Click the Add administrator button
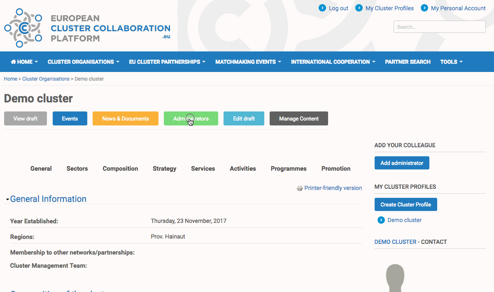494x292 pixels. click(402, 163)
